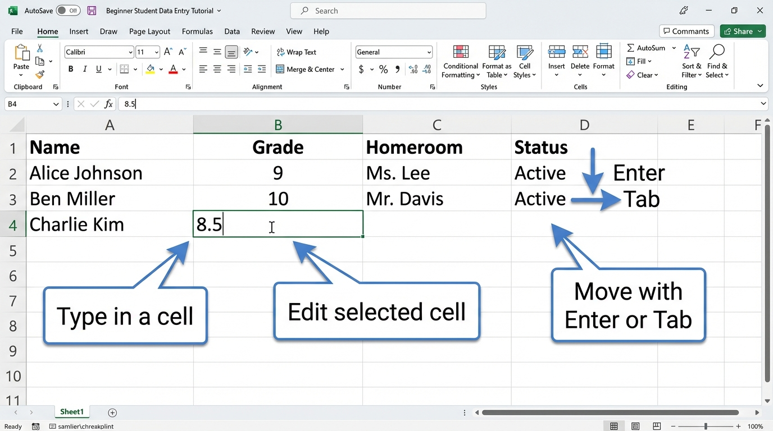Open the Comments button

686,31
